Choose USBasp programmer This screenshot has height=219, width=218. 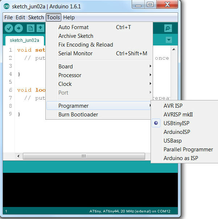coord(185,141)
